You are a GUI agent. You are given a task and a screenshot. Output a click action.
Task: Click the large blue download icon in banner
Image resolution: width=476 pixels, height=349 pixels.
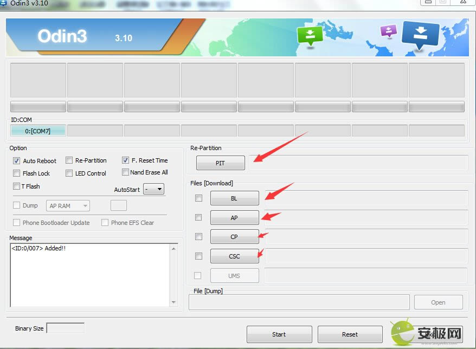(x=421, y=35)
